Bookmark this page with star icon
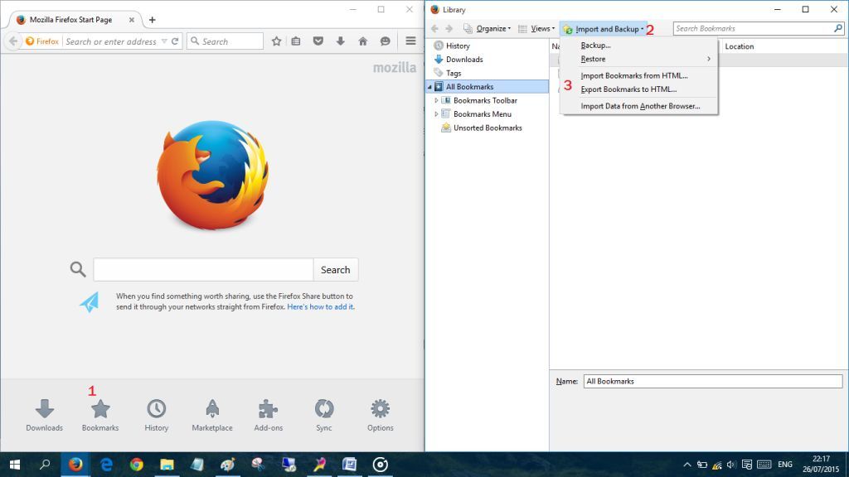Viewport: 849px width, 477px height. [276, 41]
